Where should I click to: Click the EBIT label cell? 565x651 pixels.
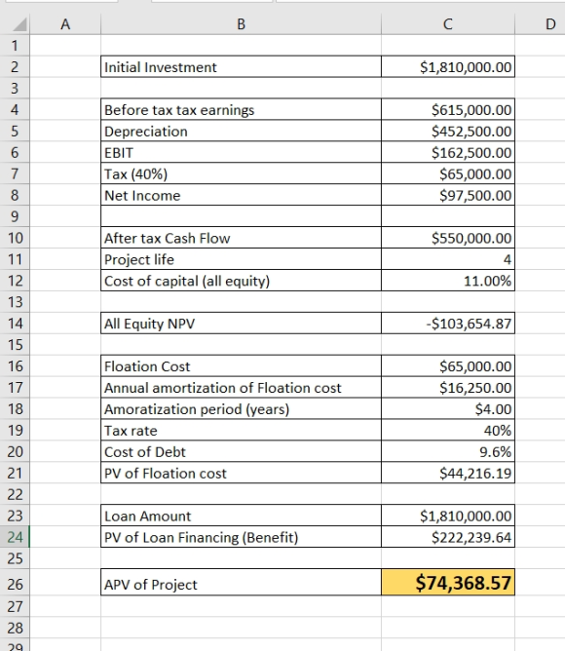(241, 152)
